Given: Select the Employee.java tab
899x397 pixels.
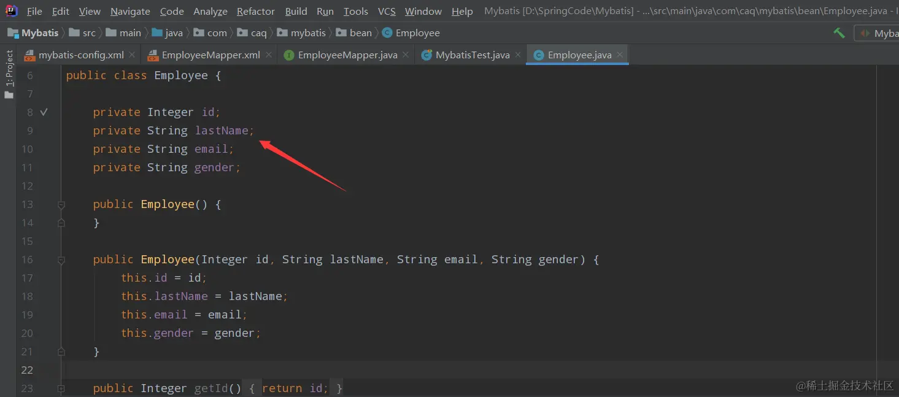Looking at the screenshot, I should [x=577, y=55].
